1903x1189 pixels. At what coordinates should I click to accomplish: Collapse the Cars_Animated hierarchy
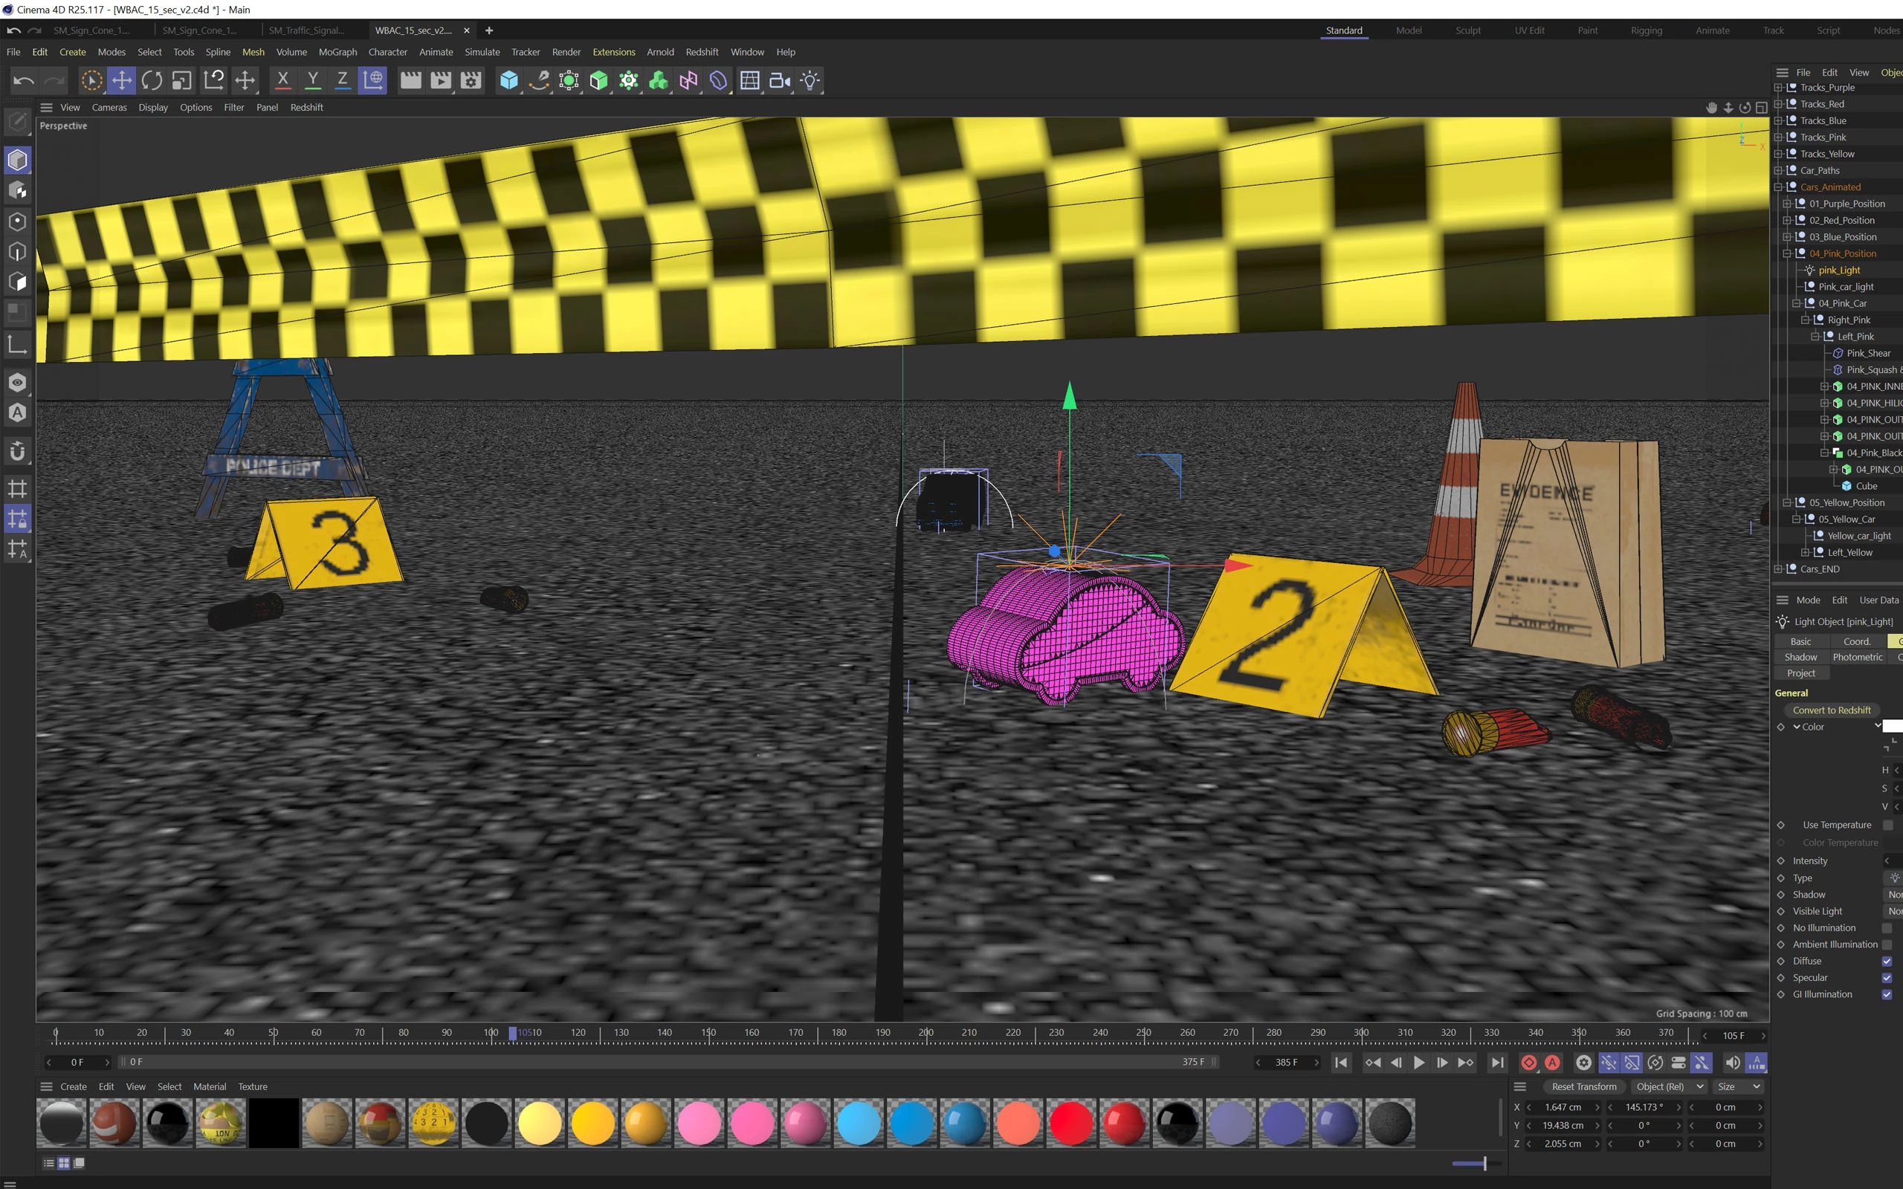coord(1779,187)
